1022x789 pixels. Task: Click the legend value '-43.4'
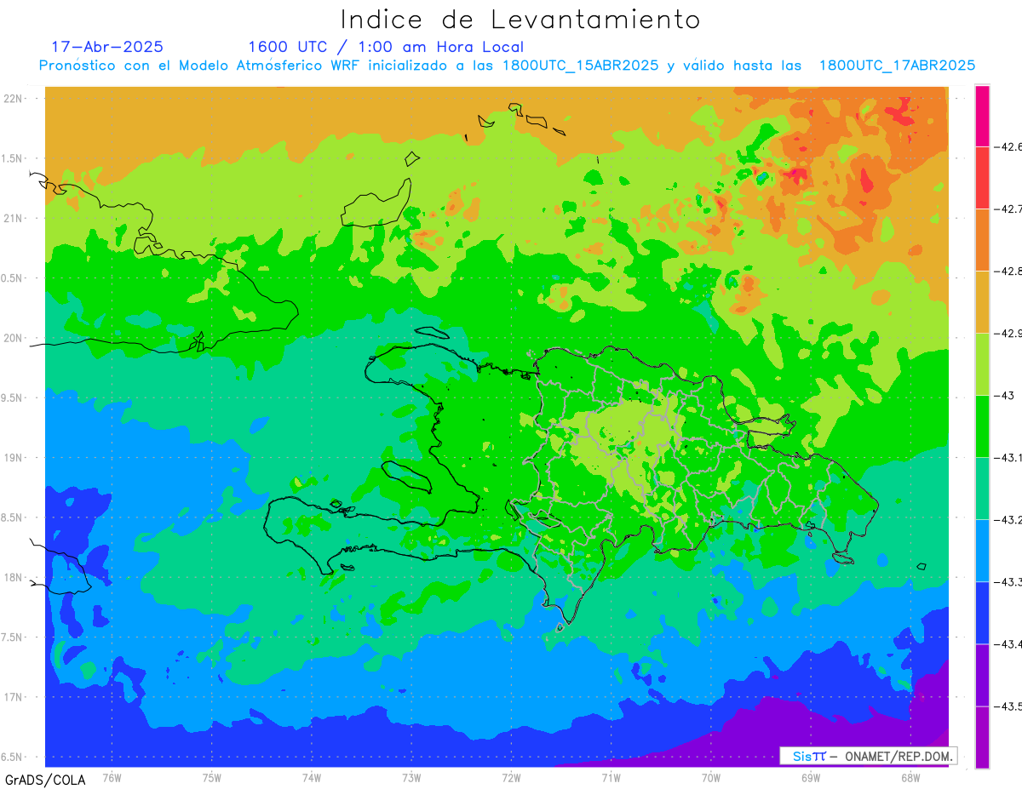point(1010,644)
